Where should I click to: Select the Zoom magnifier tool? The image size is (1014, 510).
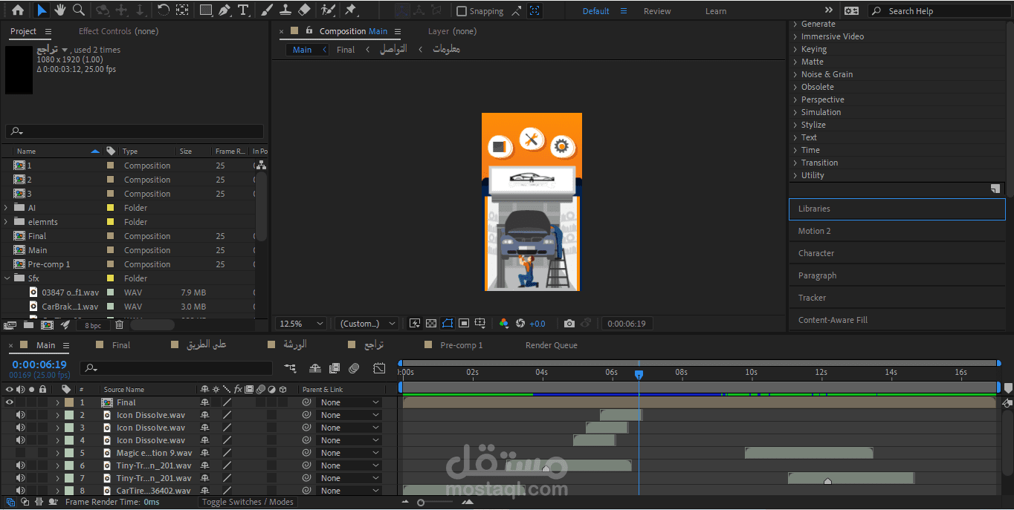click(79, 10)
